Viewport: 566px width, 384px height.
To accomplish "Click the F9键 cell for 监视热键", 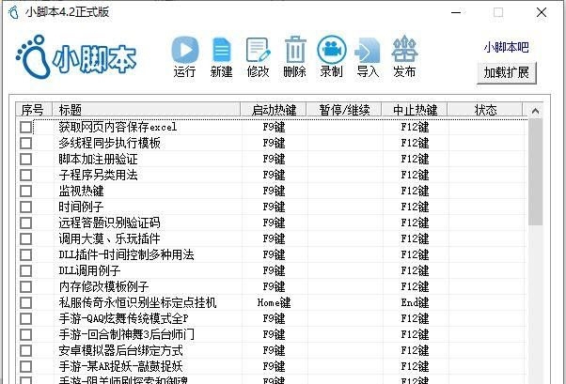I will (274, 192).
